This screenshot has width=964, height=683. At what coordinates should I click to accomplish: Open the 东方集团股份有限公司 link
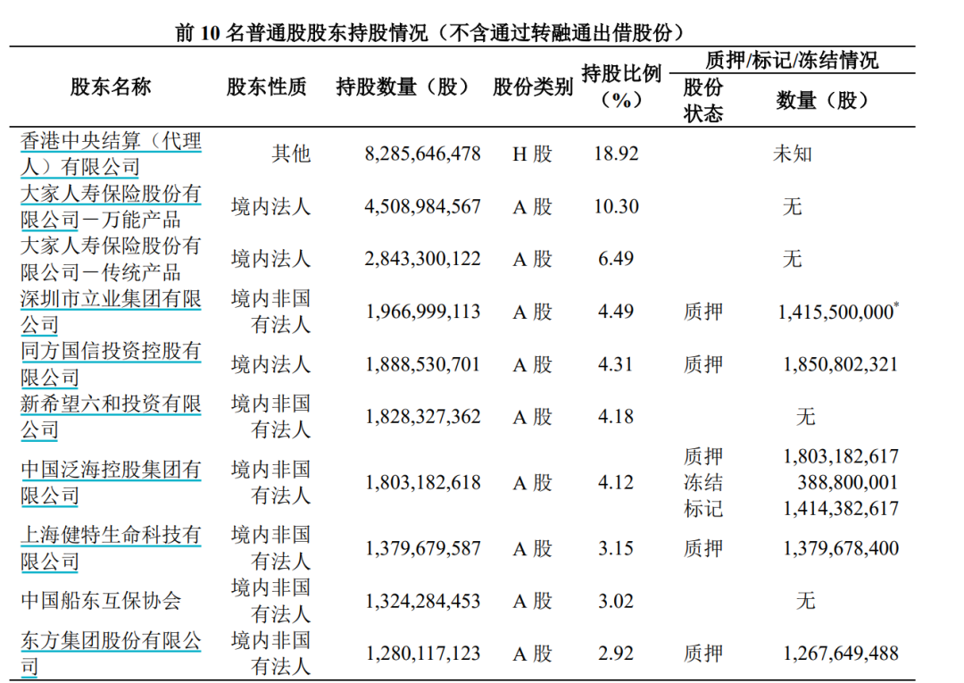tap(111, 654)
